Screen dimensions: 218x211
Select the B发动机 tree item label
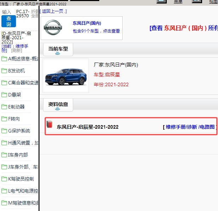click(17, 71)
